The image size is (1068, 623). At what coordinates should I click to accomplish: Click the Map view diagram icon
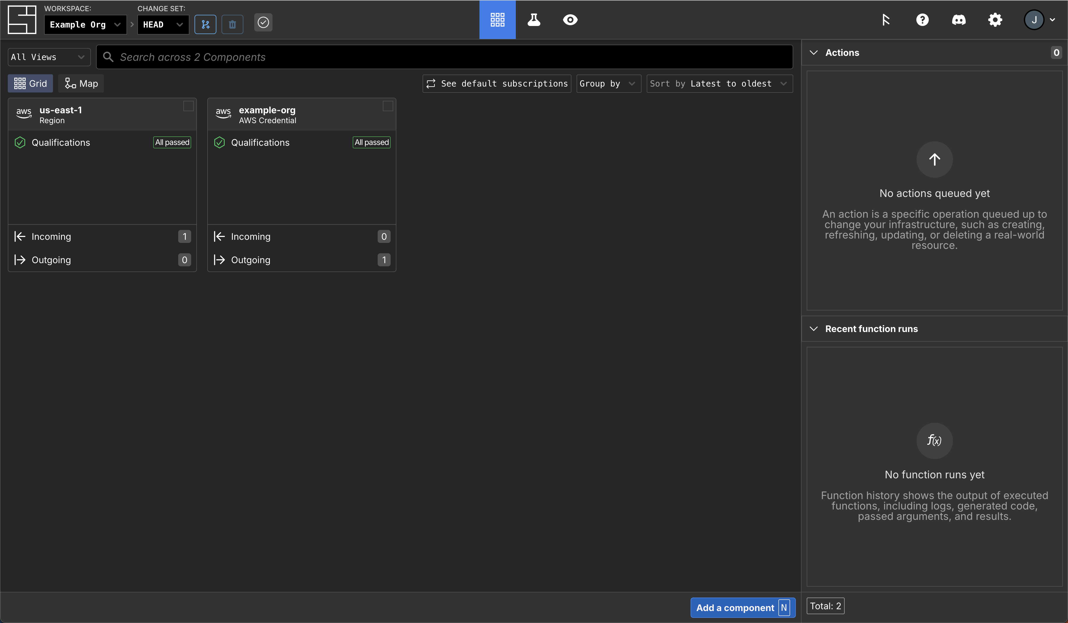70,83
